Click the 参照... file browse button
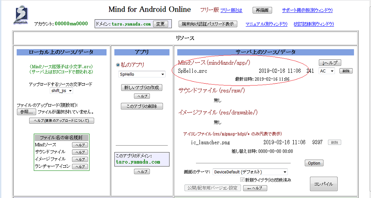 pyautogui.click(x=27, y=112)
